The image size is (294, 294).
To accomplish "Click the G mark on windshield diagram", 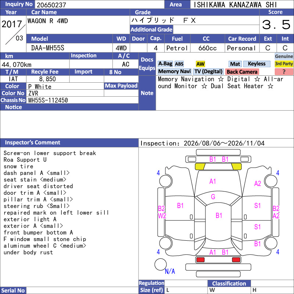I will 213,197.
